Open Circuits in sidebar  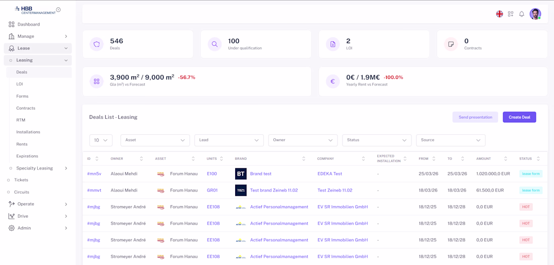(22, 192)
